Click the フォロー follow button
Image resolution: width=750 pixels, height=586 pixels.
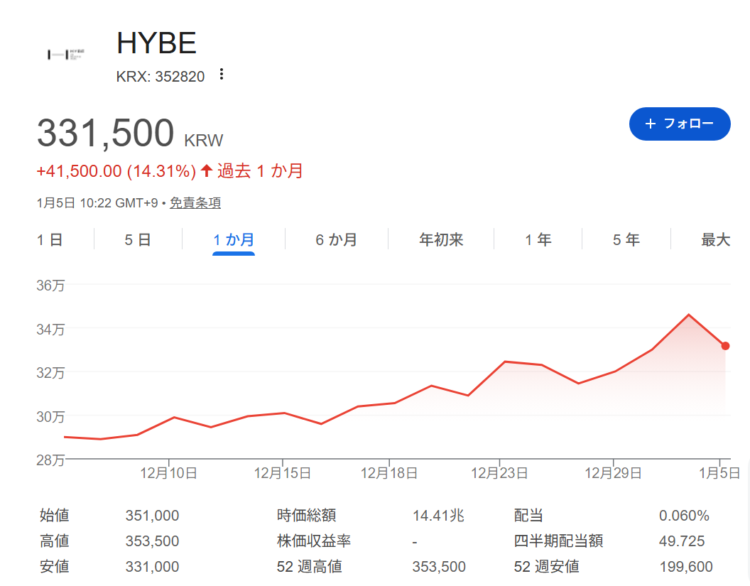679,124
